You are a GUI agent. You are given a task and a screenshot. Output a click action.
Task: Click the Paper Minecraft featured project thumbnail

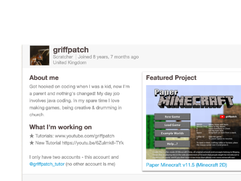(x=193, y=122)
